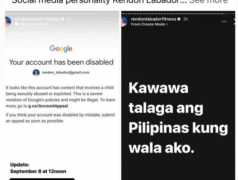This screenshot has height=180, width=238.
Task: Click the Gmail account avatar icon
Action: [36, 73]
